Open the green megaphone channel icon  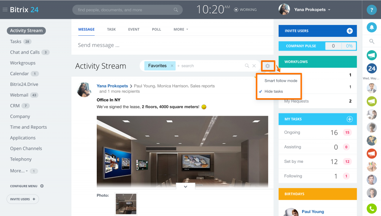click(x=372, y=101)
